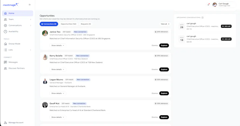The height and width of the screenshot is (126, 240).
Task: Open Manage Account in the sidebar
Action: coord(18,123)
